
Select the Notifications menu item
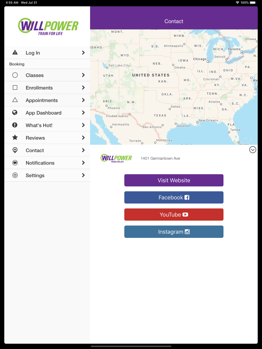[x=47, y=163]
